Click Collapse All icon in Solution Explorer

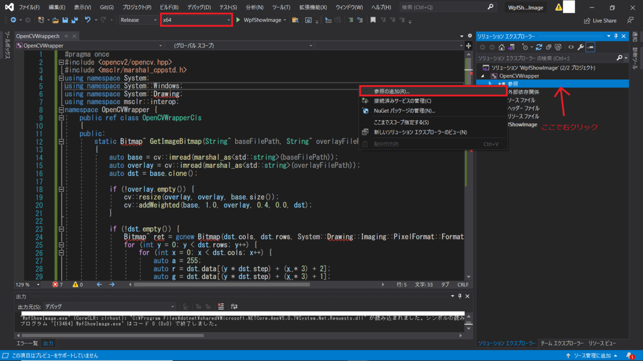[549, 47]
